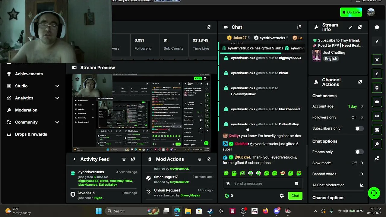Filter the Activity Feed list
Image resolution: width=386 pixels, height=217 pixels.
tap(124, 159)
